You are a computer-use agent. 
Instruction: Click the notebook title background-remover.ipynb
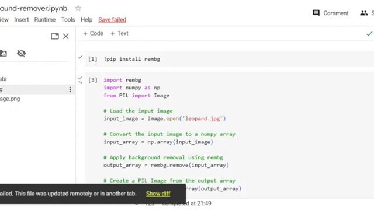[x=34, y=9]
